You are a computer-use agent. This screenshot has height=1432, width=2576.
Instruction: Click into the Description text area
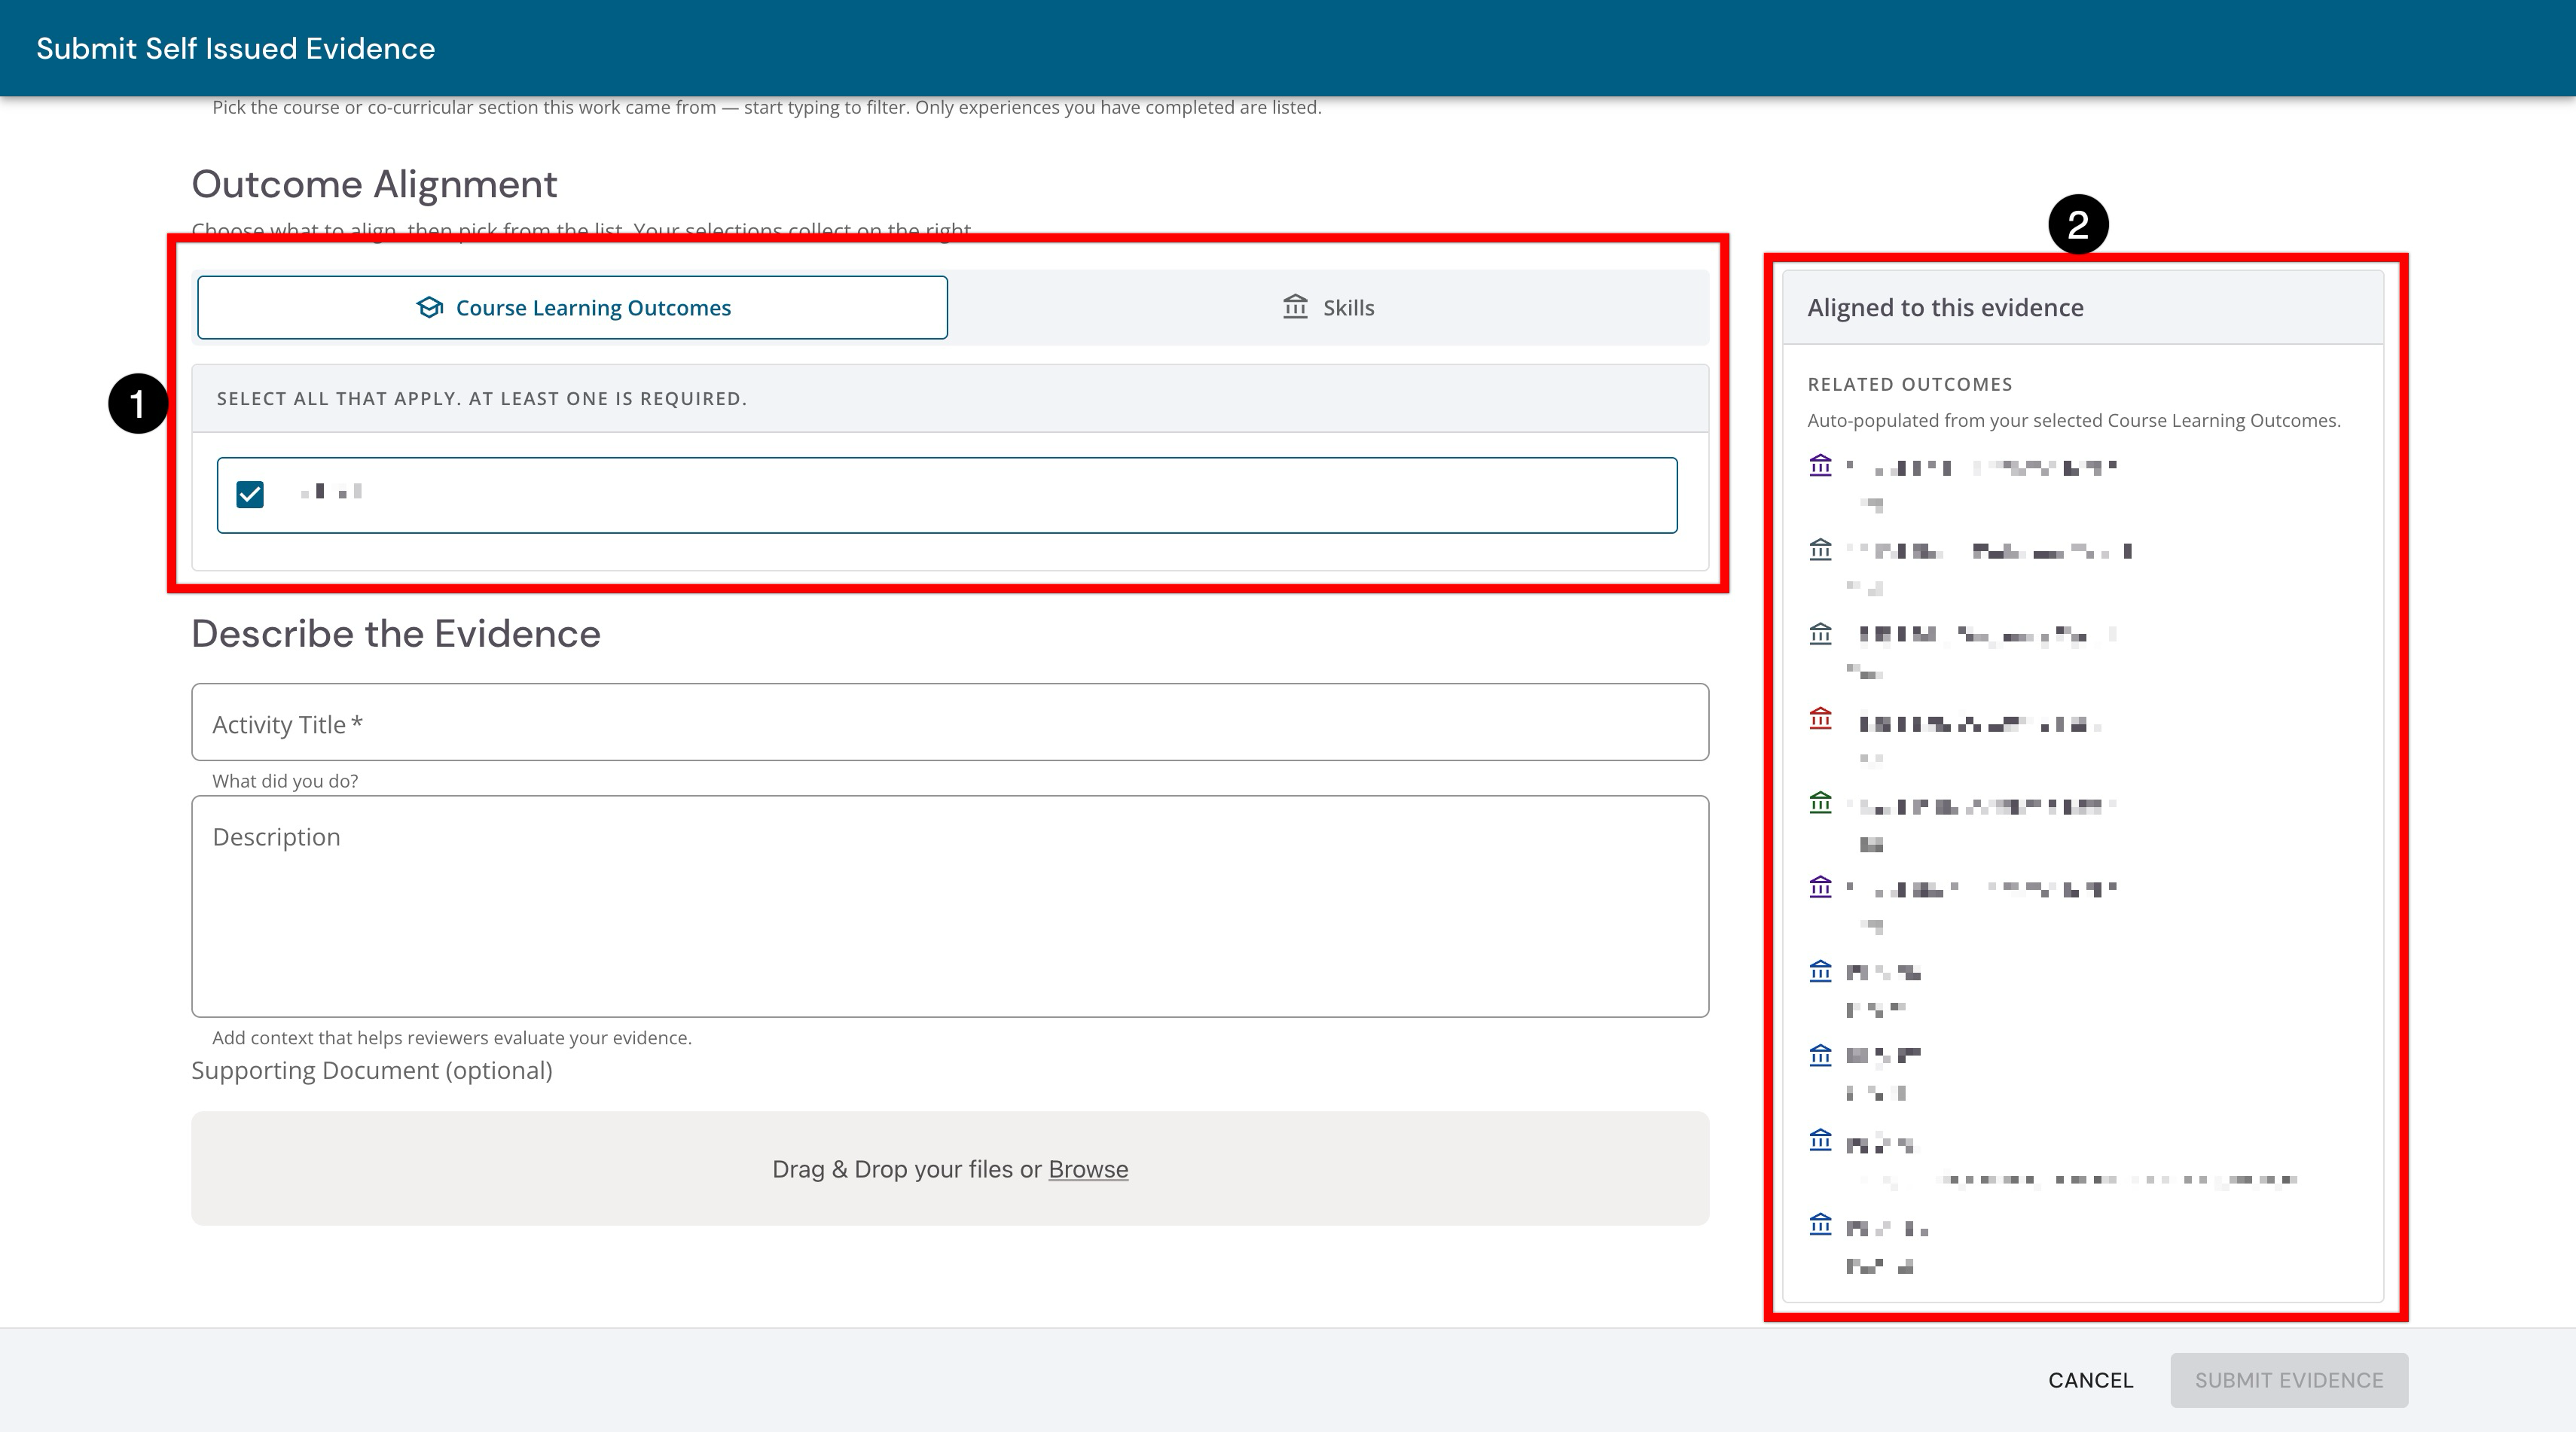[x=950, y=906]
